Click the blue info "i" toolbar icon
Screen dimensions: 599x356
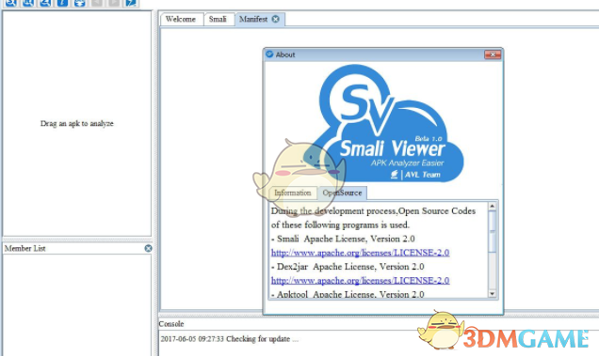[62, 3]
